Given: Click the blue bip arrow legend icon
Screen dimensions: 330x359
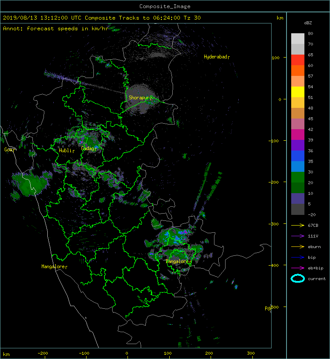Looking at the screenshot, I should 298,258.
